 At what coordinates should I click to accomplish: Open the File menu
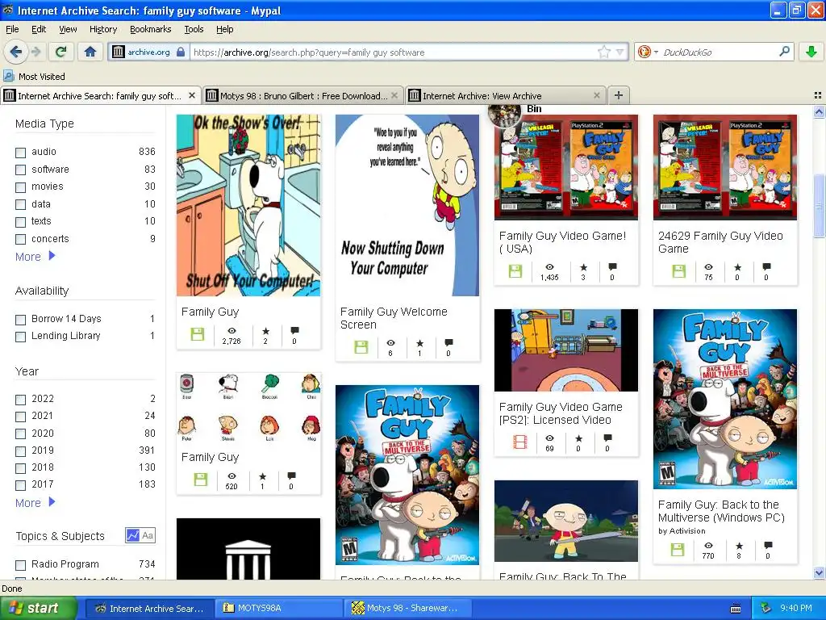point(12,29)
